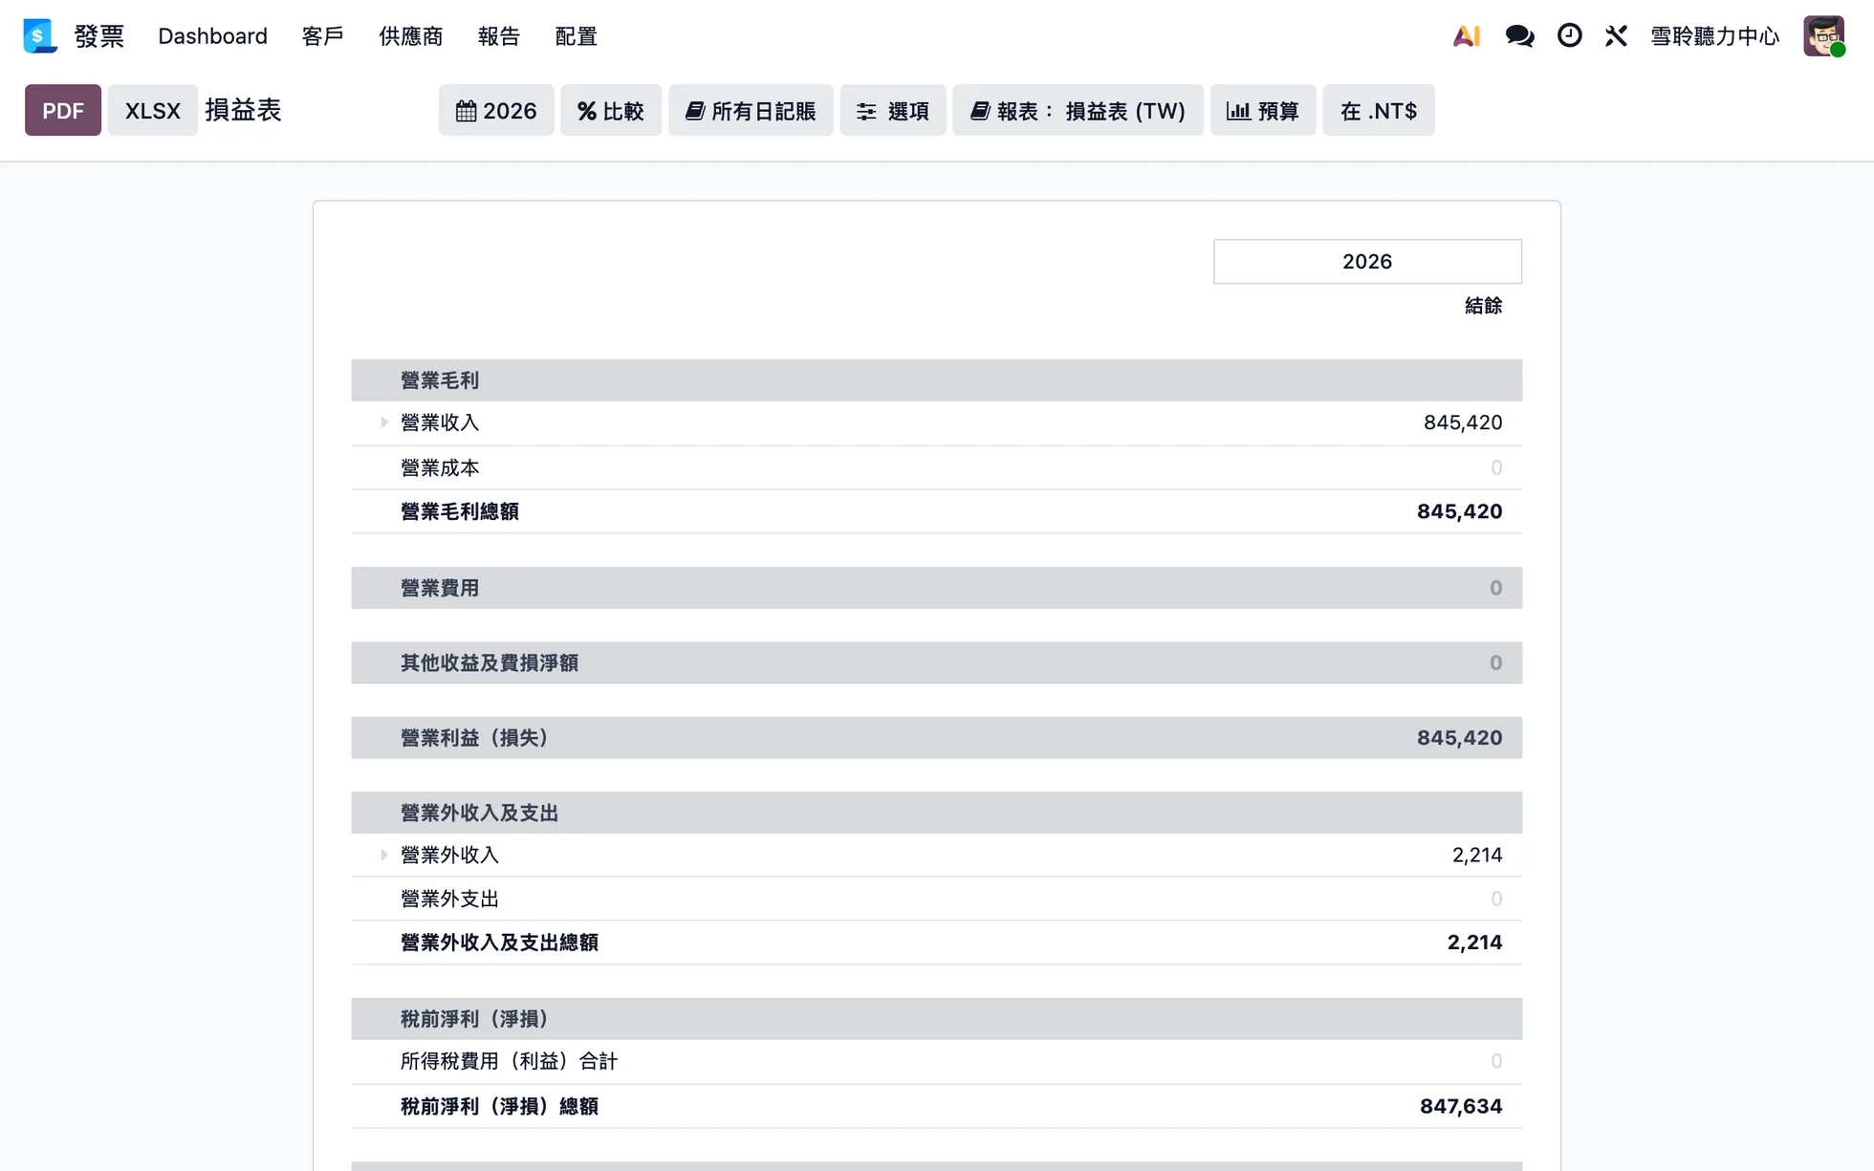Click the 847,634 稅前淨利 total value

[1461, 1106]
